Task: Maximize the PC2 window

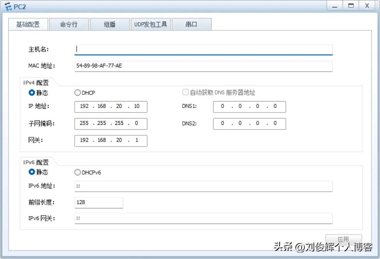Action: (x=351, y=6)
